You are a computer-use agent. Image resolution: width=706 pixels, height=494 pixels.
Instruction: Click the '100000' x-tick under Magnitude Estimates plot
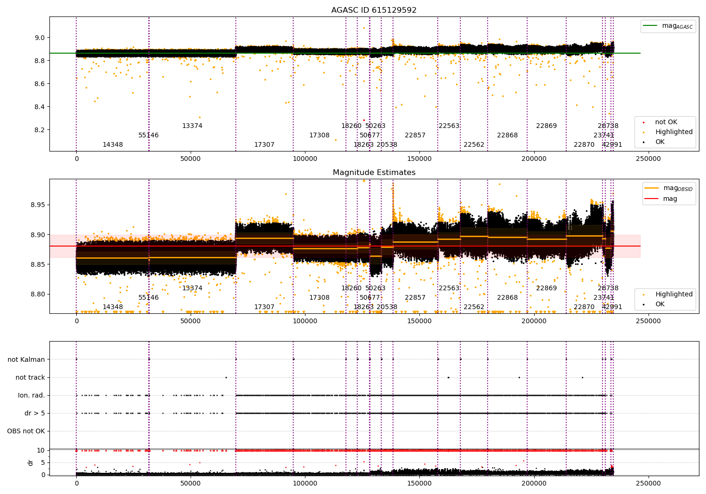(x=305, y=321)
